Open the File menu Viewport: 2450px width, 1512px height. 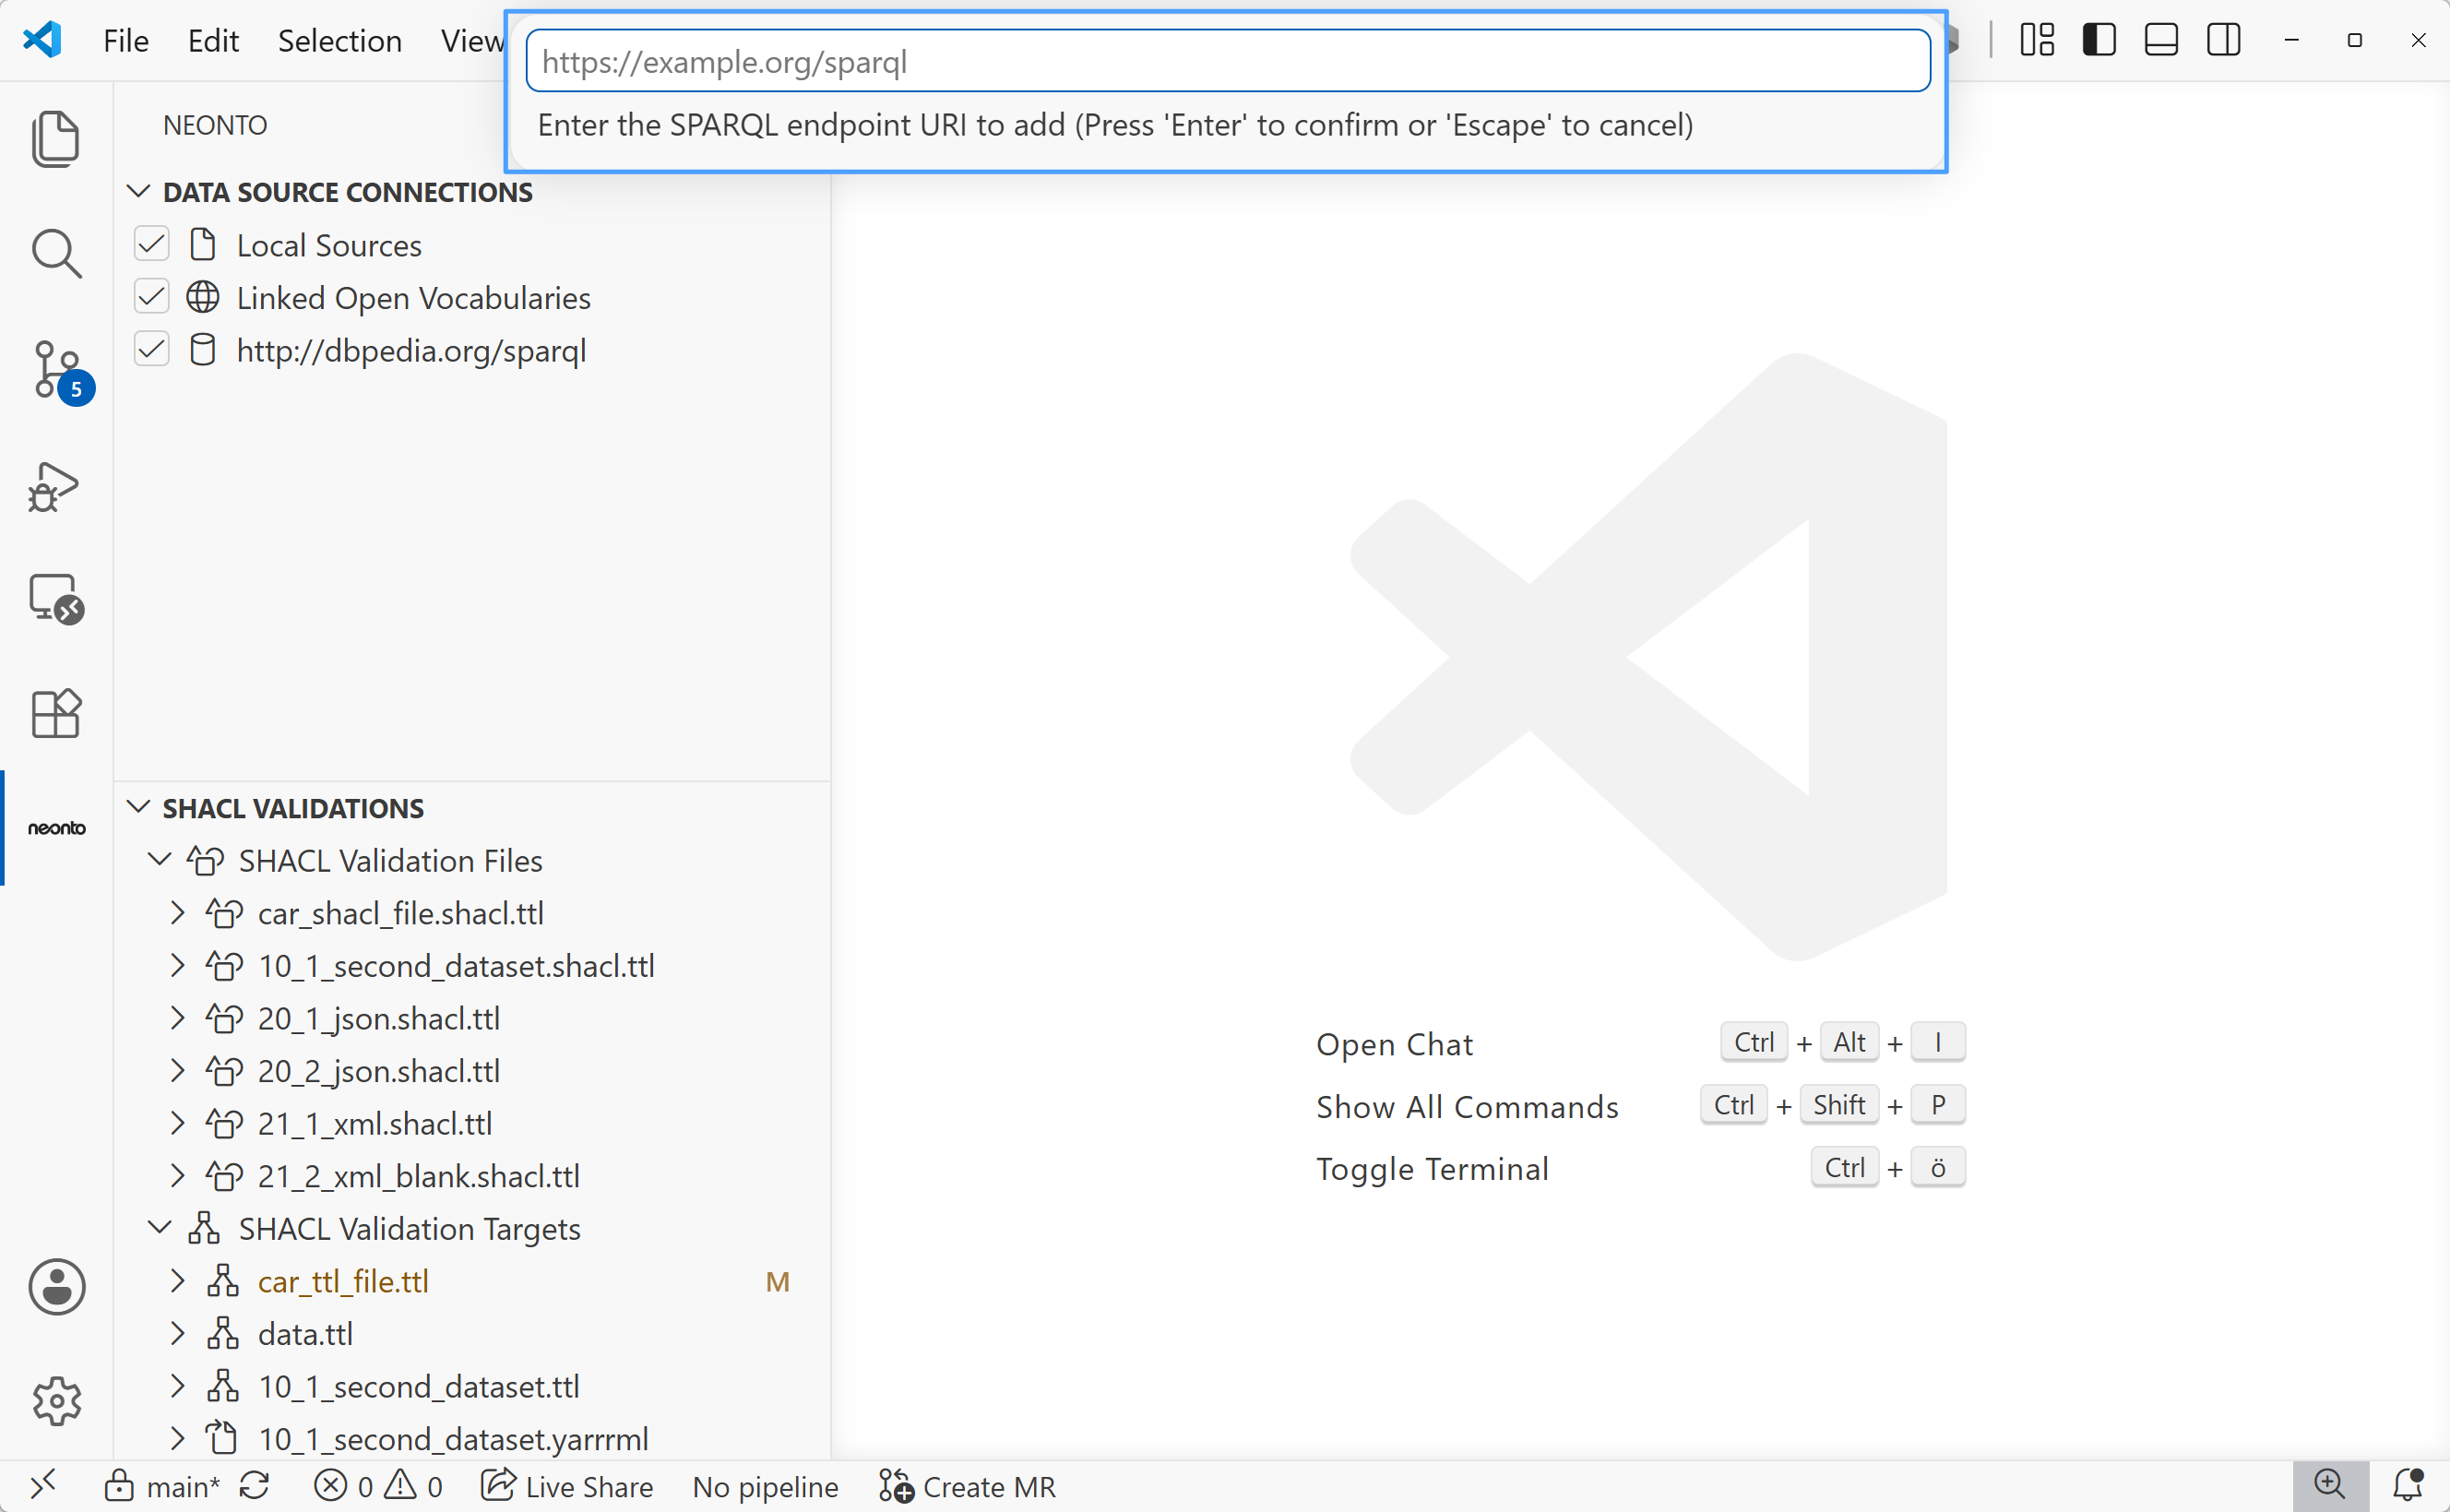(126, 41)
